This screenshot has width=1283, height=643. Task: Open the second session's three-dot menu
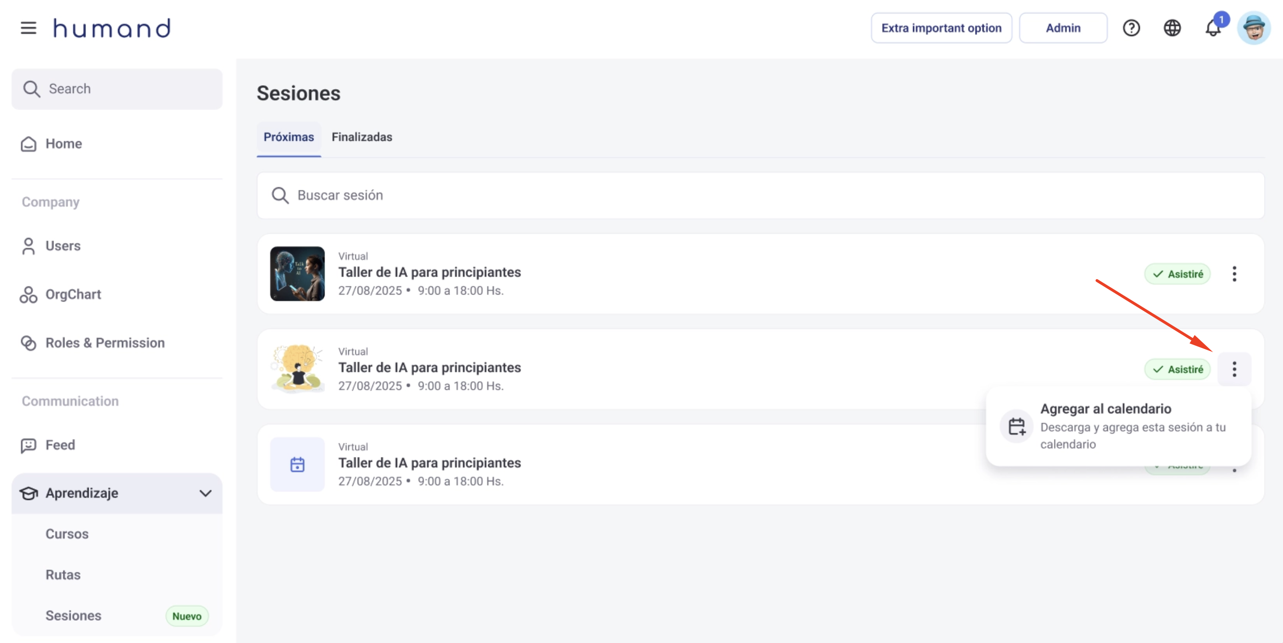[x=1235, y=369]
